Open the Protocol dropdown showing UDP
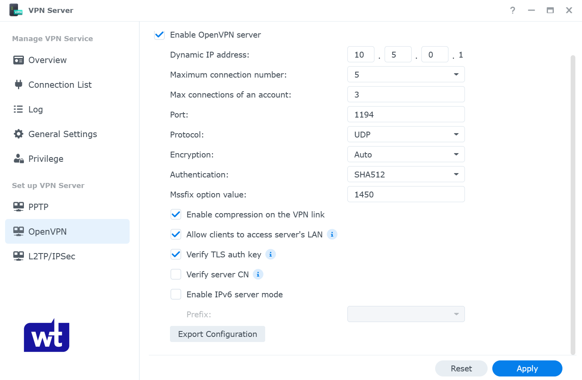The height and width of the screenshot is (380, 582). (x=406, y=134)
